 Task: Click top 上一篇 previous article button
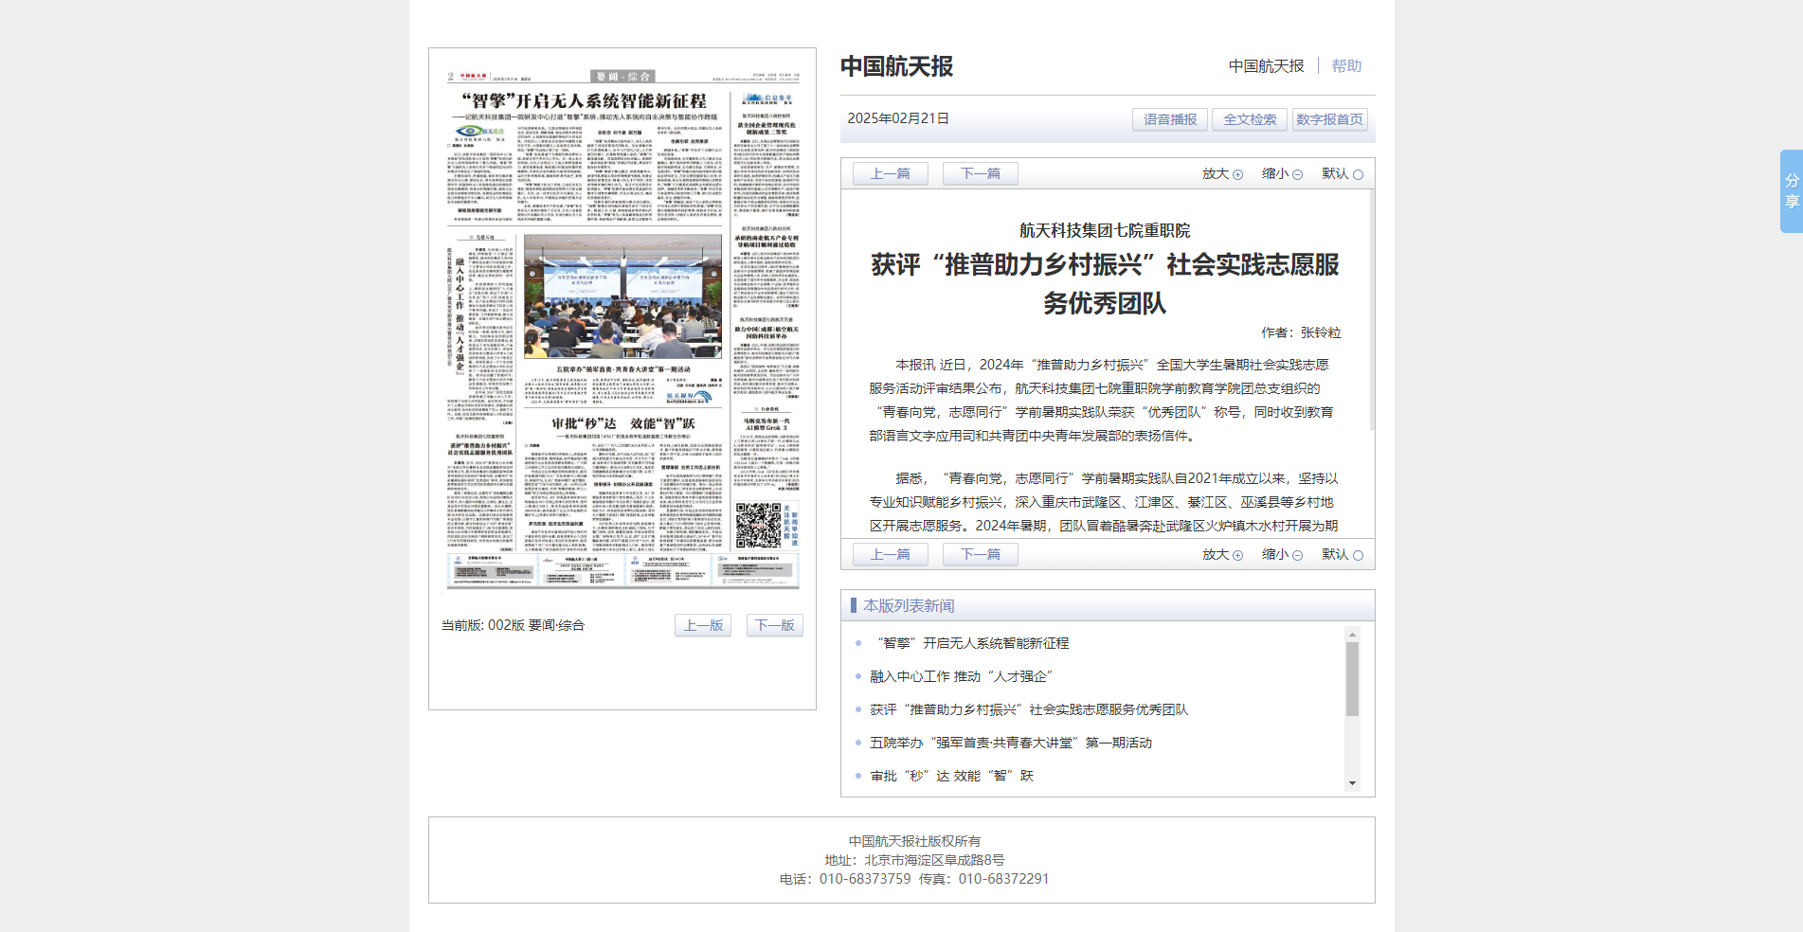coord(891,173)
